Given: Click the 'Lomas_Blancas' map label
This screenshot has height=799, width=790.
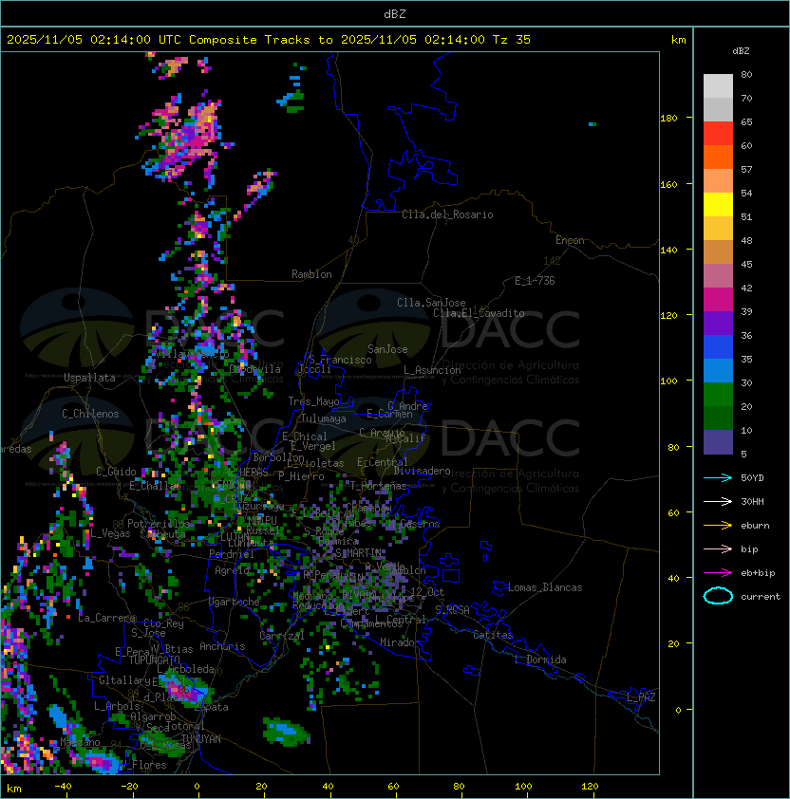Looking at the screenshot, I should pos(545,587).
